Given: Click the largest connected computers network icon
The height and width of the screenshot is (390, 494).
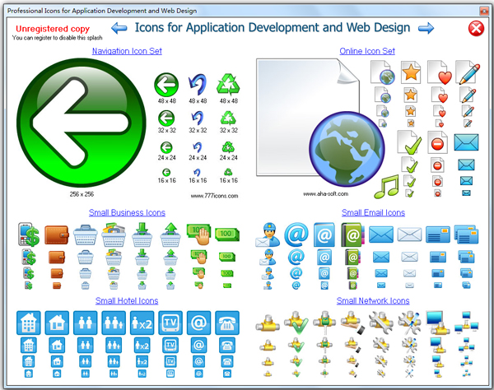Looking at the screenshot, I should (x=466, y=323).
